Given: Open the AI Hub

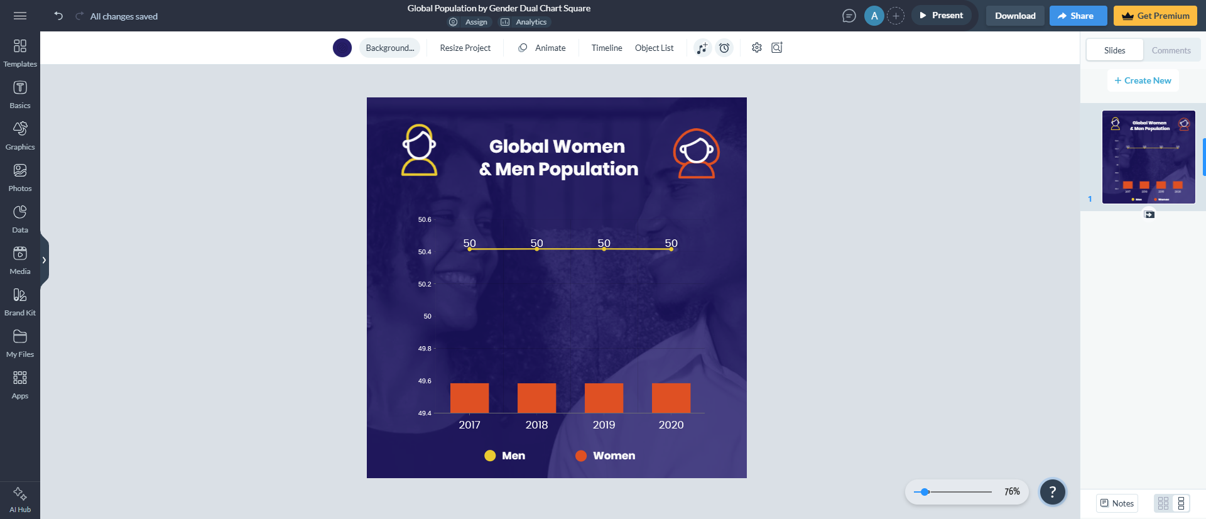Looking at the screenshot, I should [20, 500].
